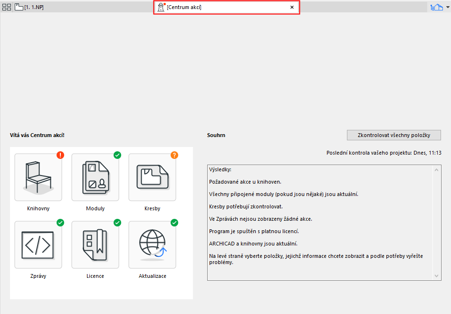Select the Kresby label text
This screenshot has width=451, height=314.
(x=152, y=208)
